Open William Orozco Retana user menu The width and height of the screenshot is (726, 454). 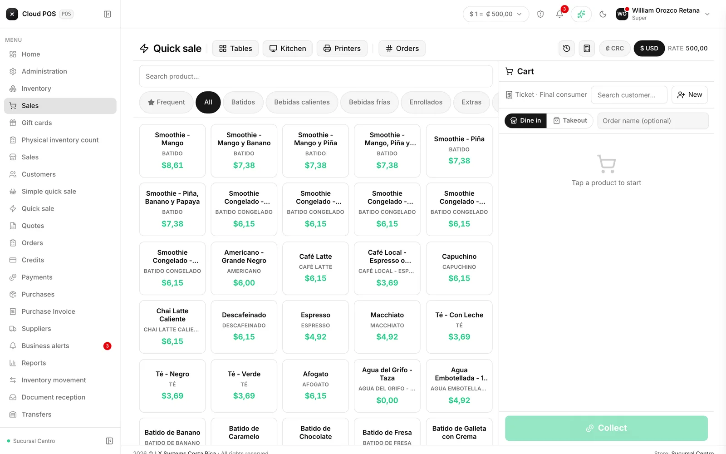point(663,14)
